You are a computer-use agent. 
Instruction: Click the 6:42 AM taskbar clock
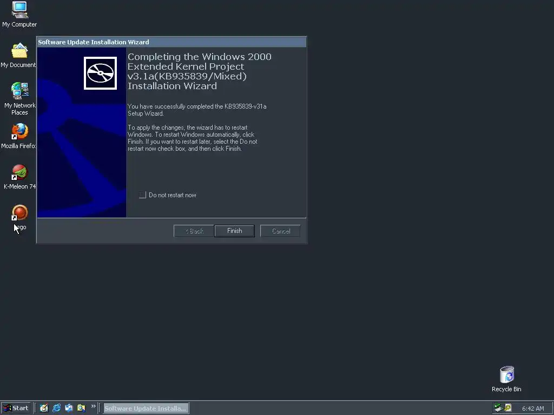click(533, 409)
